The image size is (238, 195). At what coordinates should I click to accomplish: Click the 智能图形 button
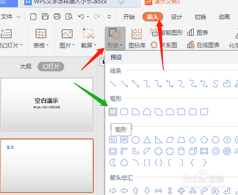[167, 33]
